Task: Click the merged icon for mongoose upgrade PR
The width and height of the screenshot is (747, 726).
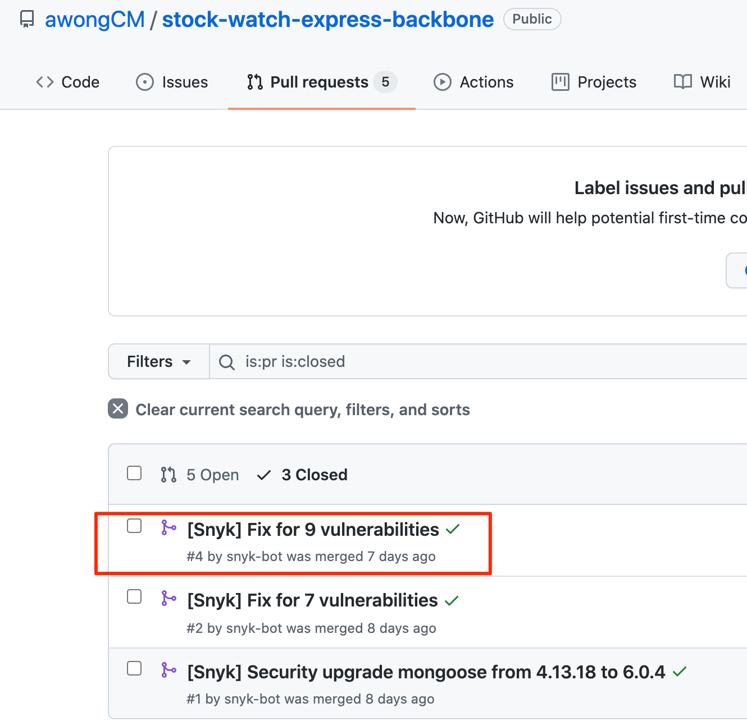Action: point(168,670)
